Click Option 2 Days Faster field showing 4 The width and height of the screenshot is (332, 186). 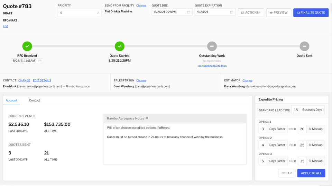[263, 145]
